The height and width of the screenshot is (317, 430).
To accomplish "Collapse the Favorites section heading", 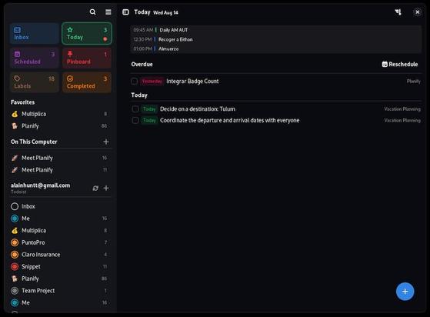I will (x=23, y=102).
